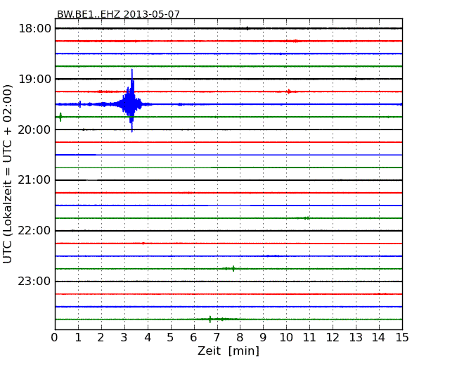Image resolution: width=457 pixels, height=366 pixels.
Task: Click the green spike near minute 6.7 on the bottom trace
Action: tap(210, 320)
